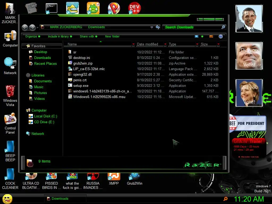
Task: Select Recent Places under Favorites
Action: (x=45, y=64)
